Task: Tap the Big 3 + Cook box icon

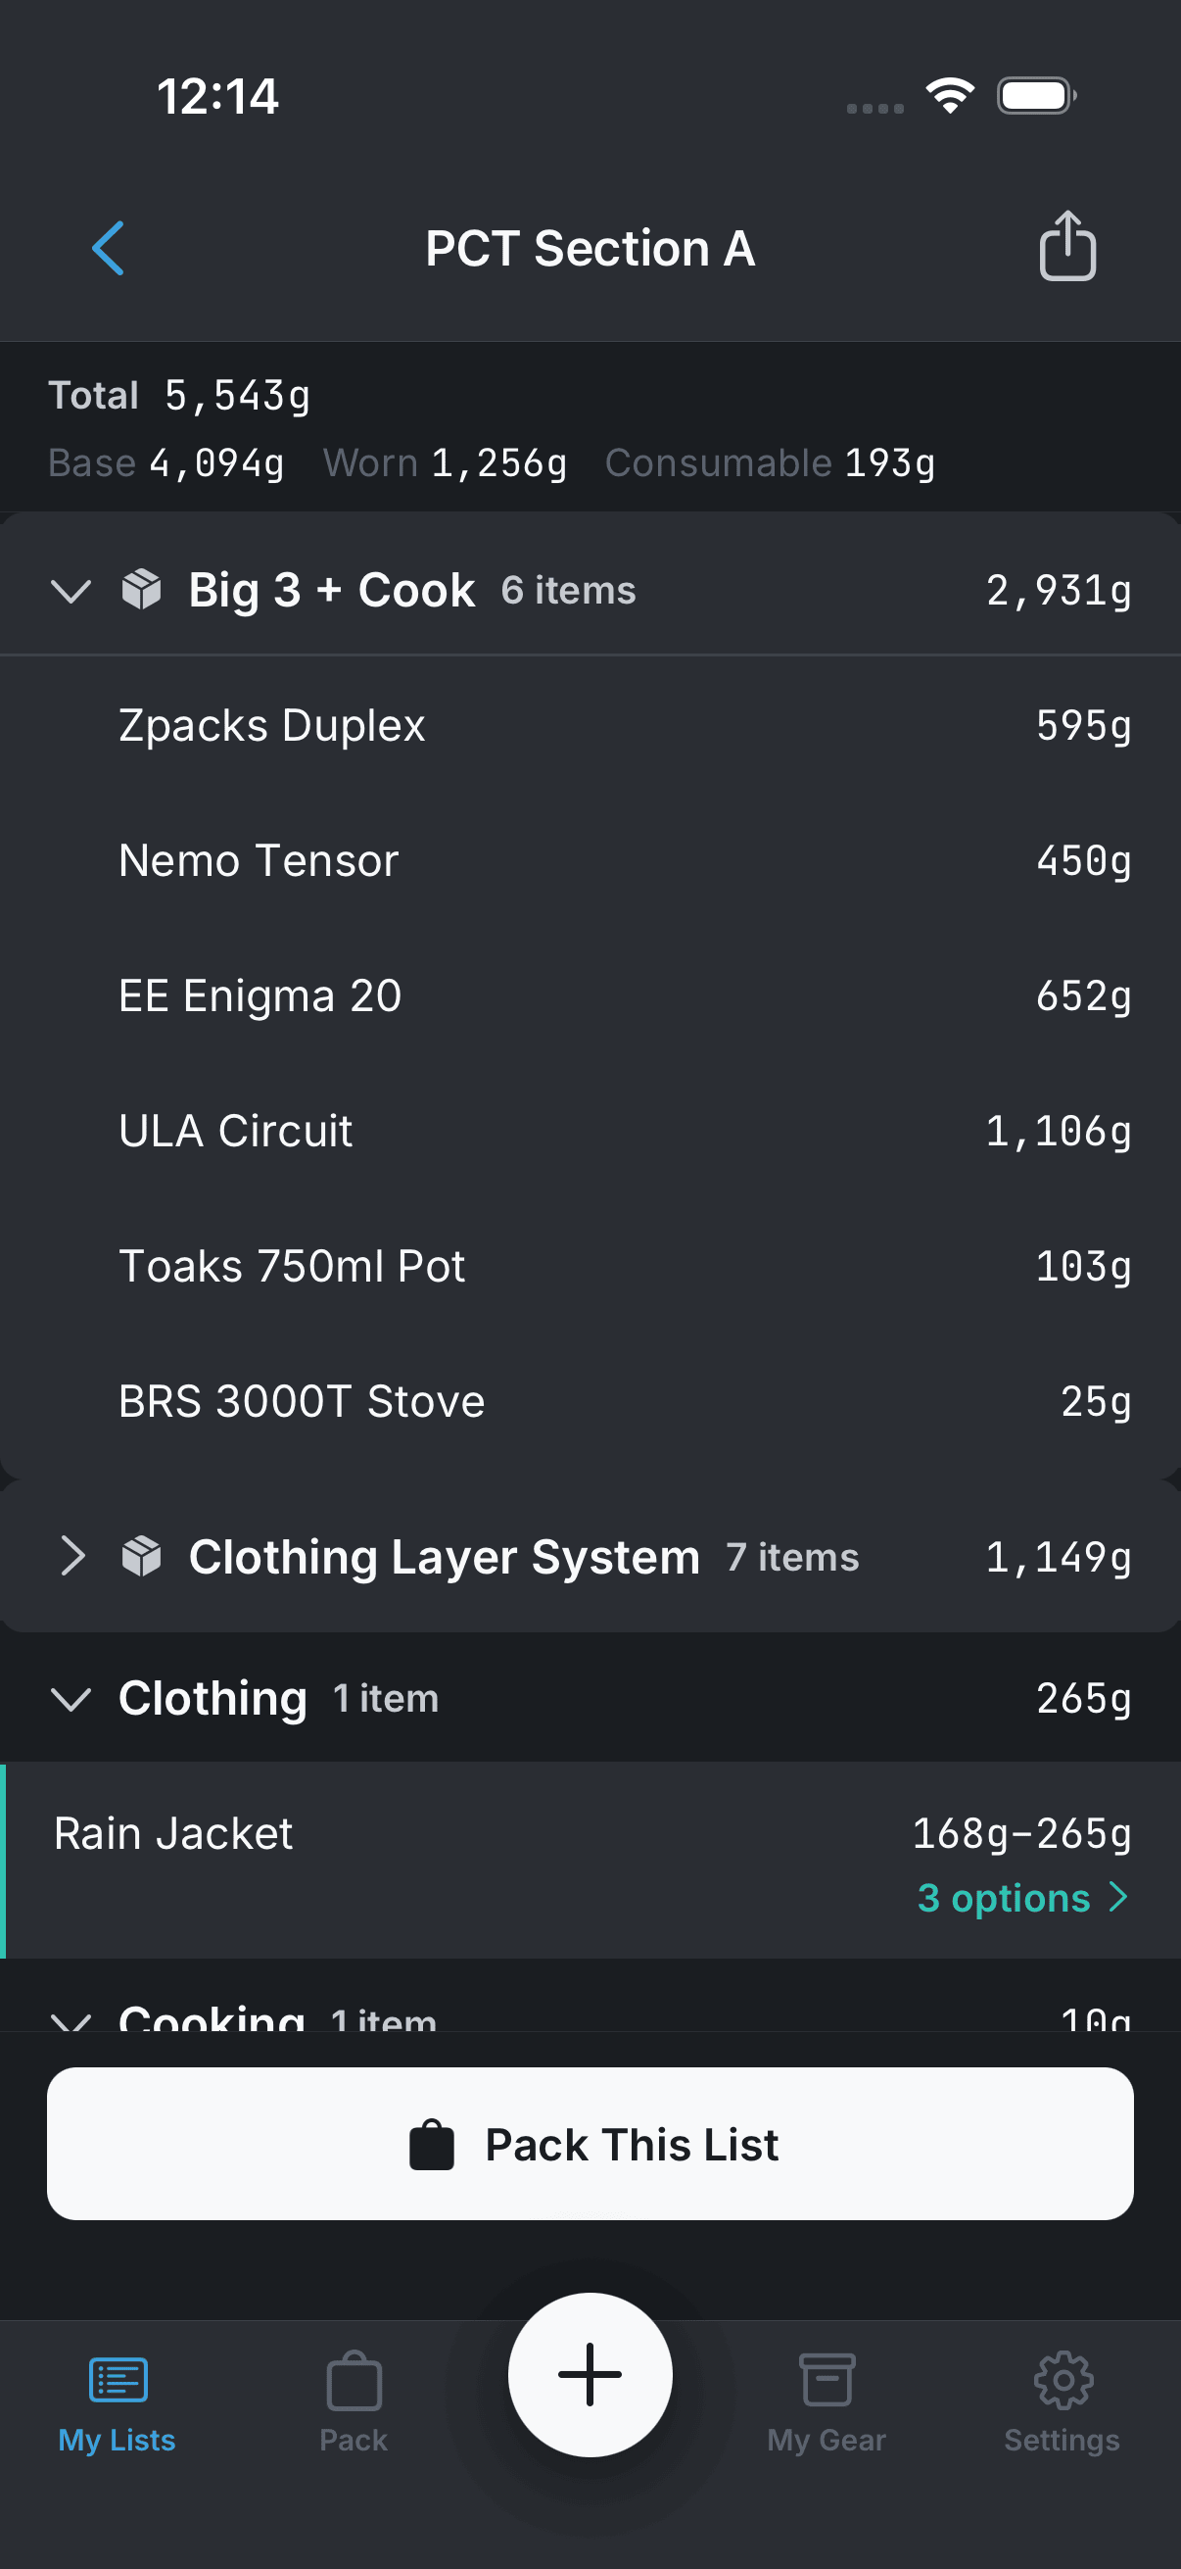Action: coord(142,590)
